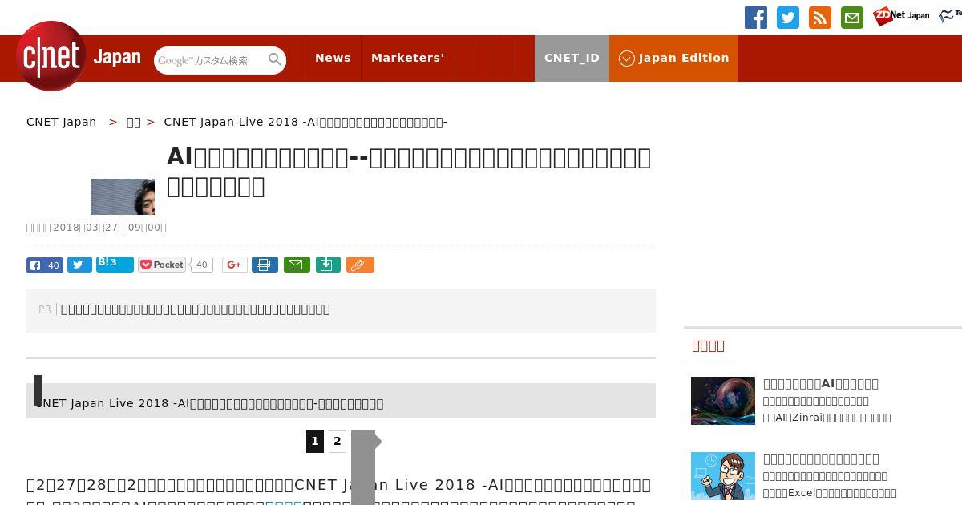This screenshot has height=505, width=962.
Task: Open the Marketers' menu
Action: pos(407,58)
